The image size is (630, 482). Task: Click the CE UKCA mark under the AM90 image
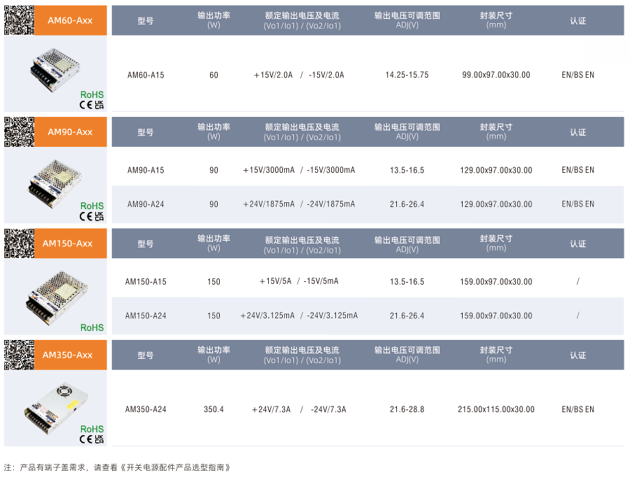[x=92, y=216]
